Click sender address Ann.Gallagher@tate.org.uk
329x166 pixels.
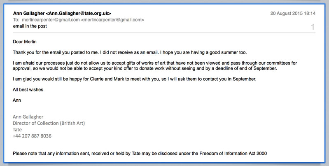pyautogui.click(x=79, y=14)
